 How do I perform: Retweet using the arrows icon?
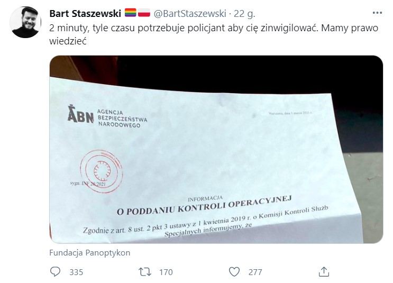click(x=145, y=272)
